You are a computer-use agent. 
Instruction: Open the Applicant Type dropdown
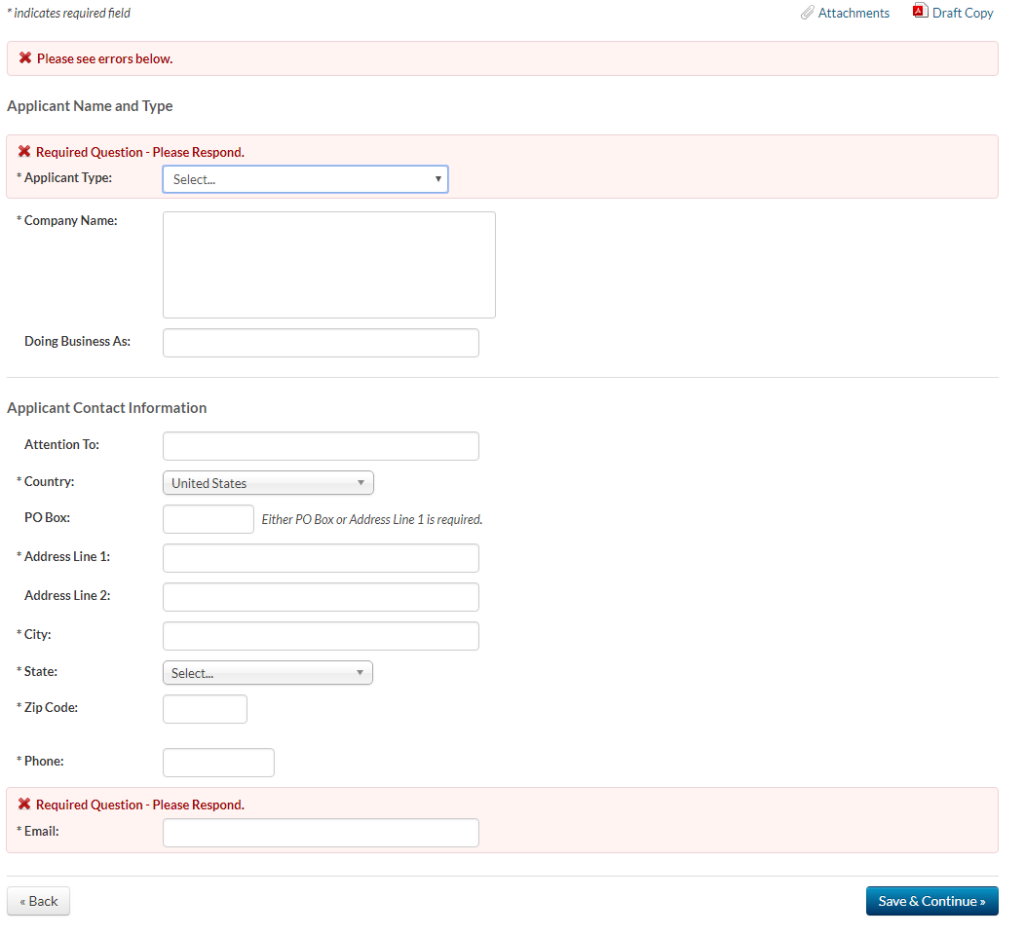(305, 179)
